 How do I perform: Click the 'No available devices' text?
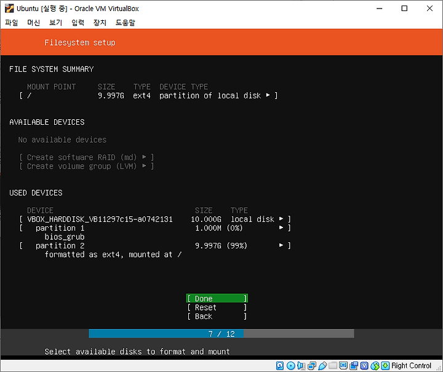click(x=62, y=140)
